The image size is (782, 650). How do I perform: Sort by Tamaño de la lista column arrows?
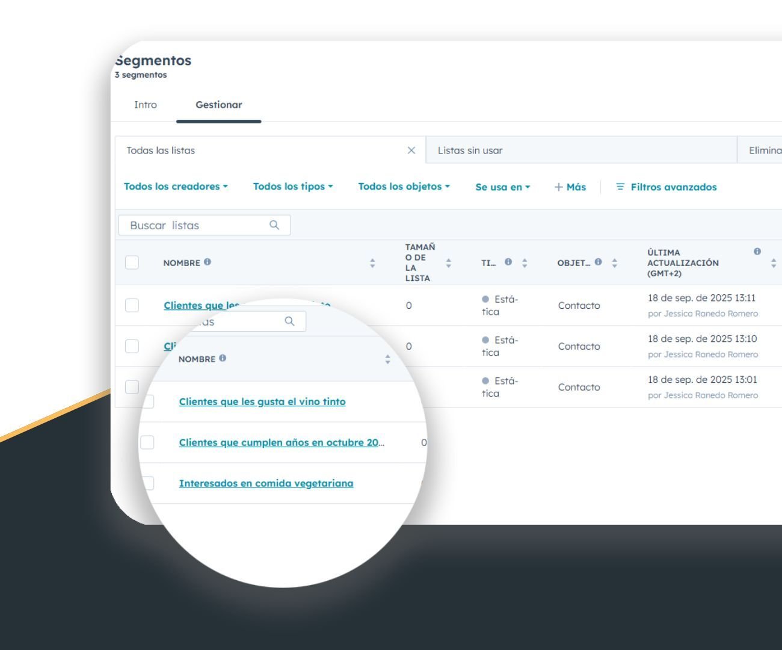pos(448,263)
